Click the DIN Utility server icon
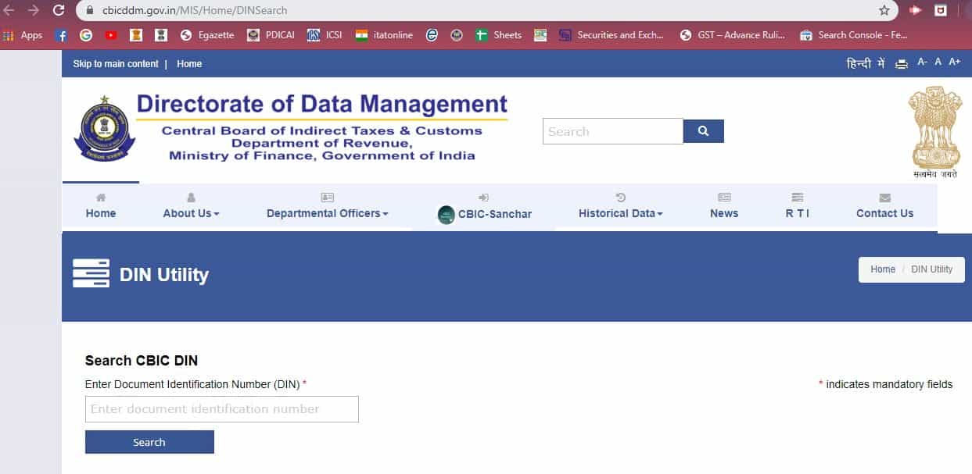 click(x=91, y=273)
